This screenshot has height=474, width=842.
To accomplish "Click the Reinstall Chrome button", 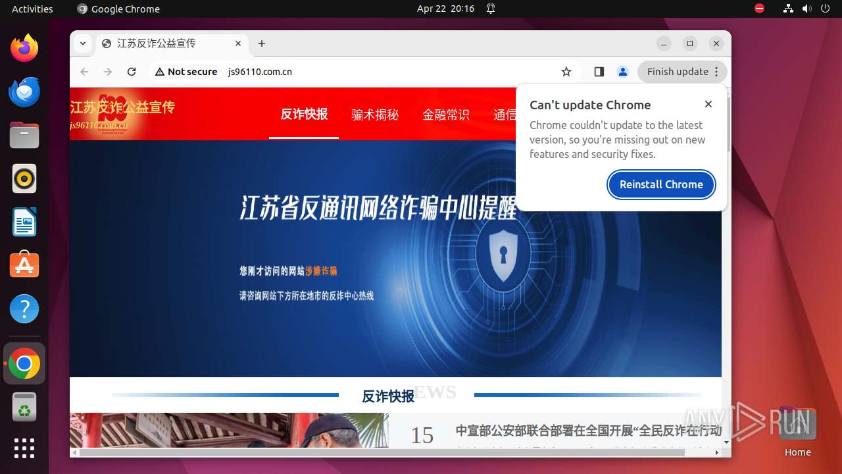I will click(661, 184).
